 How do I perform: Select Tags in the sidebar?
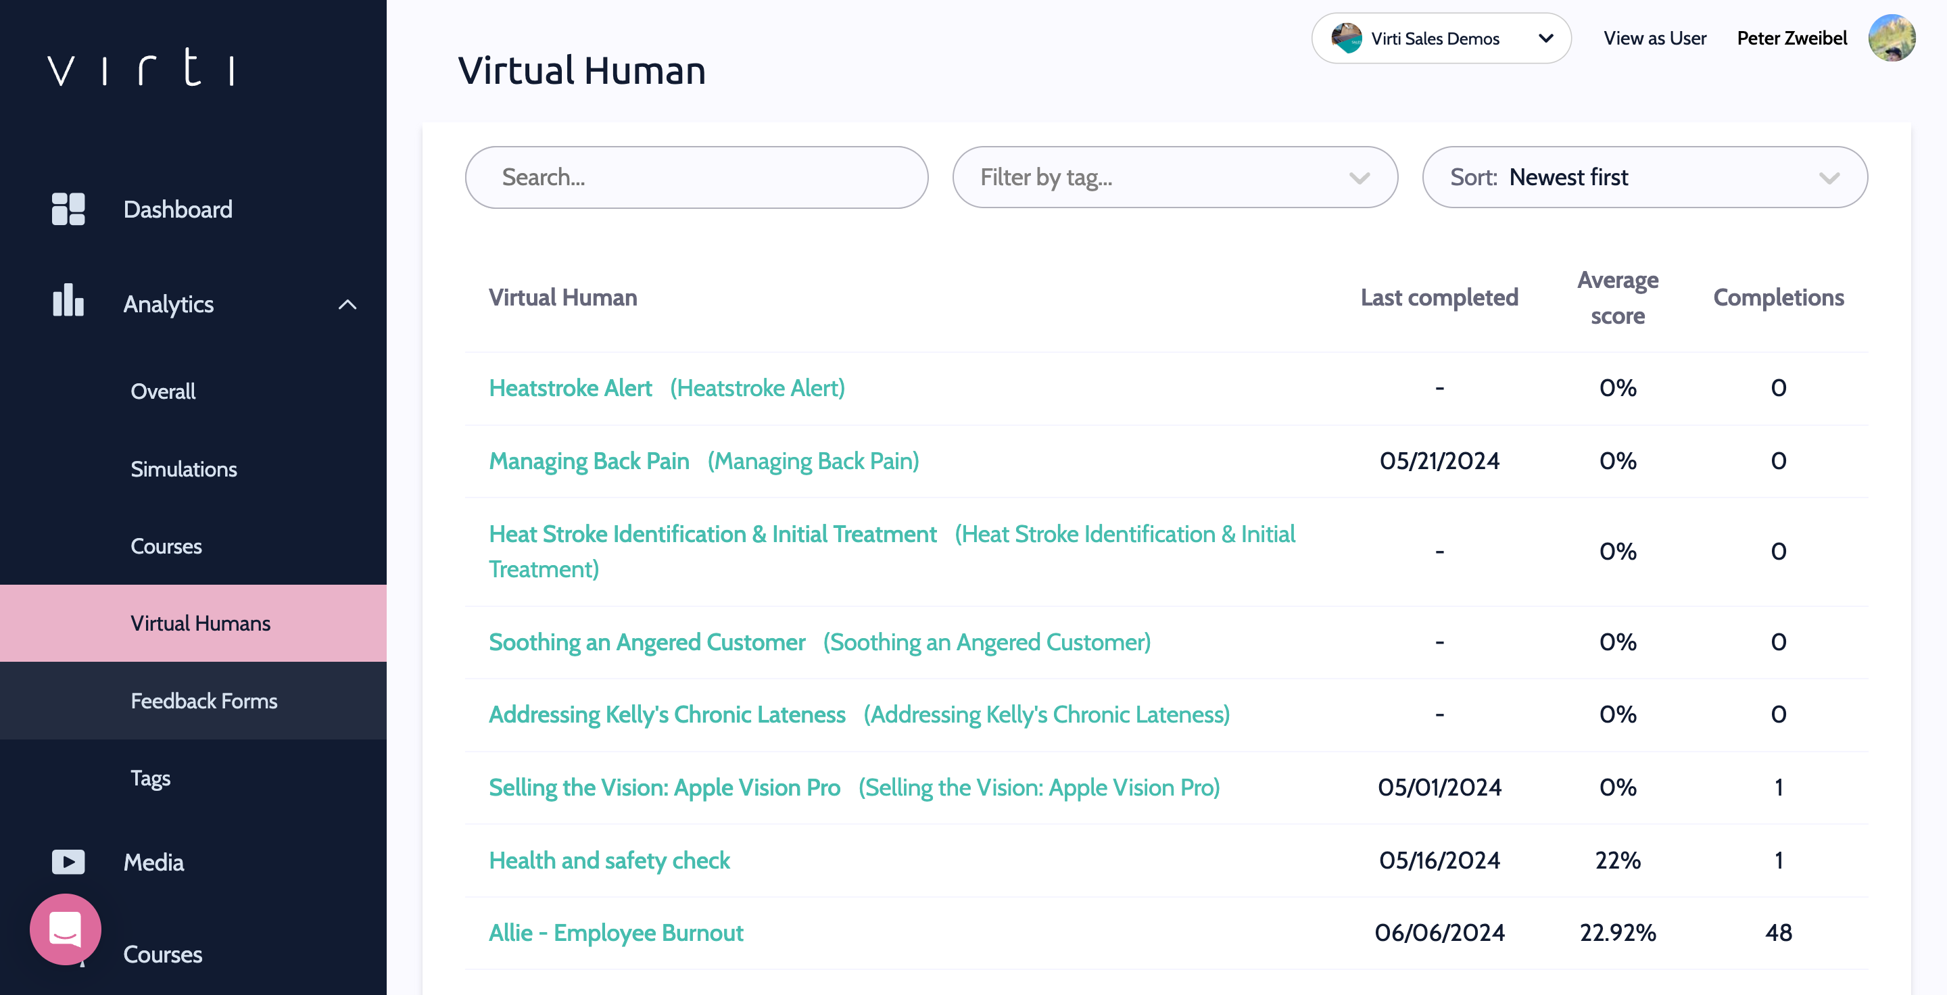coord(150,778)
